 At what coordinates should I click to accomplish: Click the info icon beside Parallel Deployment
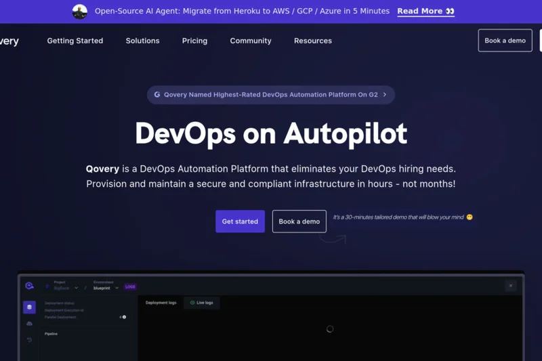pos(124,317)
